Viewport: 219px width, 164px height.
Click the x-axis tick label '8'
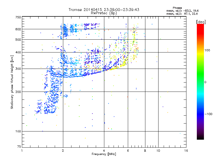coord(145,151)
